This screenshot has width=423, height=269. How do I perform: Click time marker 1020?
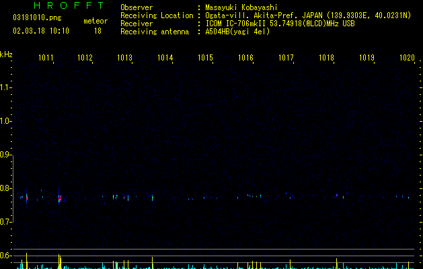tap(407, 58)
